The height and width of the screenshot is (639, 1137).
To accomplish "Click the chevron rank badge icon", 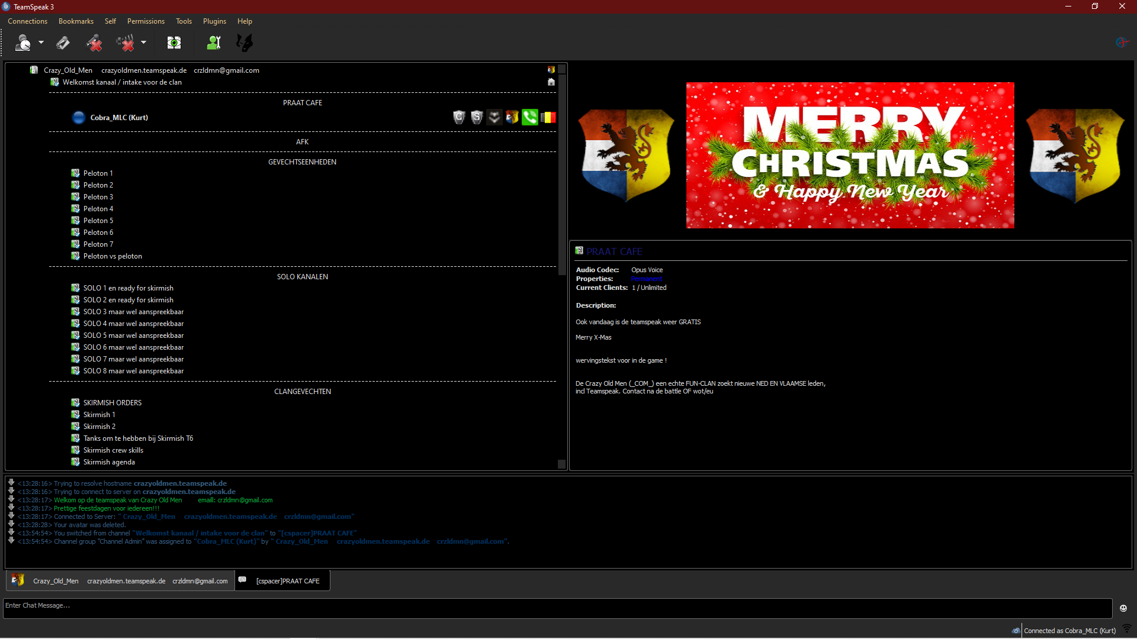I will tap(494, 118).
